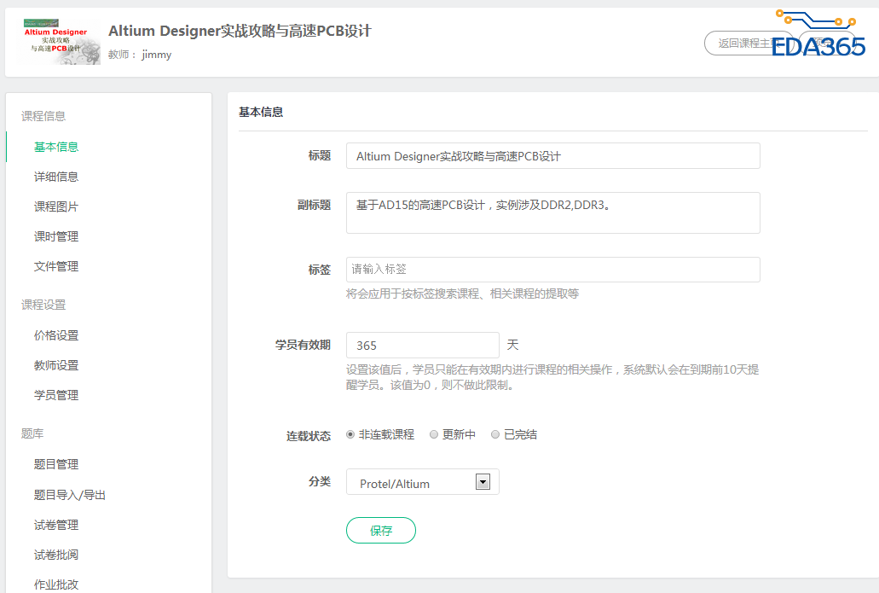Click the 题库 section heading
879x593 pixels.
click(x=32, y=433)
